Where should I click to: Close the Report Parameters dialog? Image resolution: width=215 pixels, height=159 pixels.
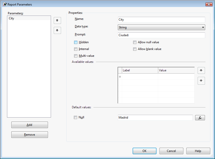[209, 5]
